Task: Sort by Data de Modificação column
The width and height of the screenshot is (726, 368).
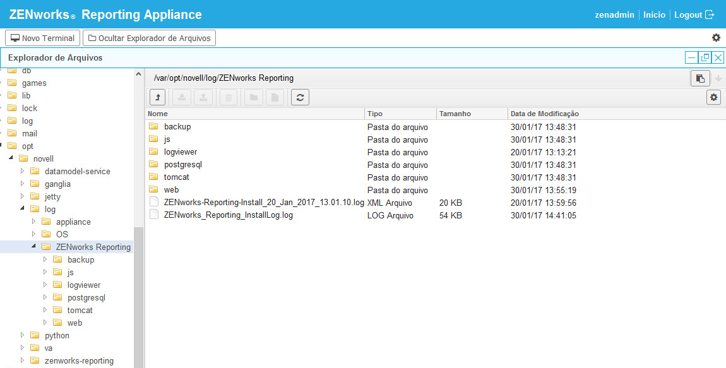Action: pos(544,114)
